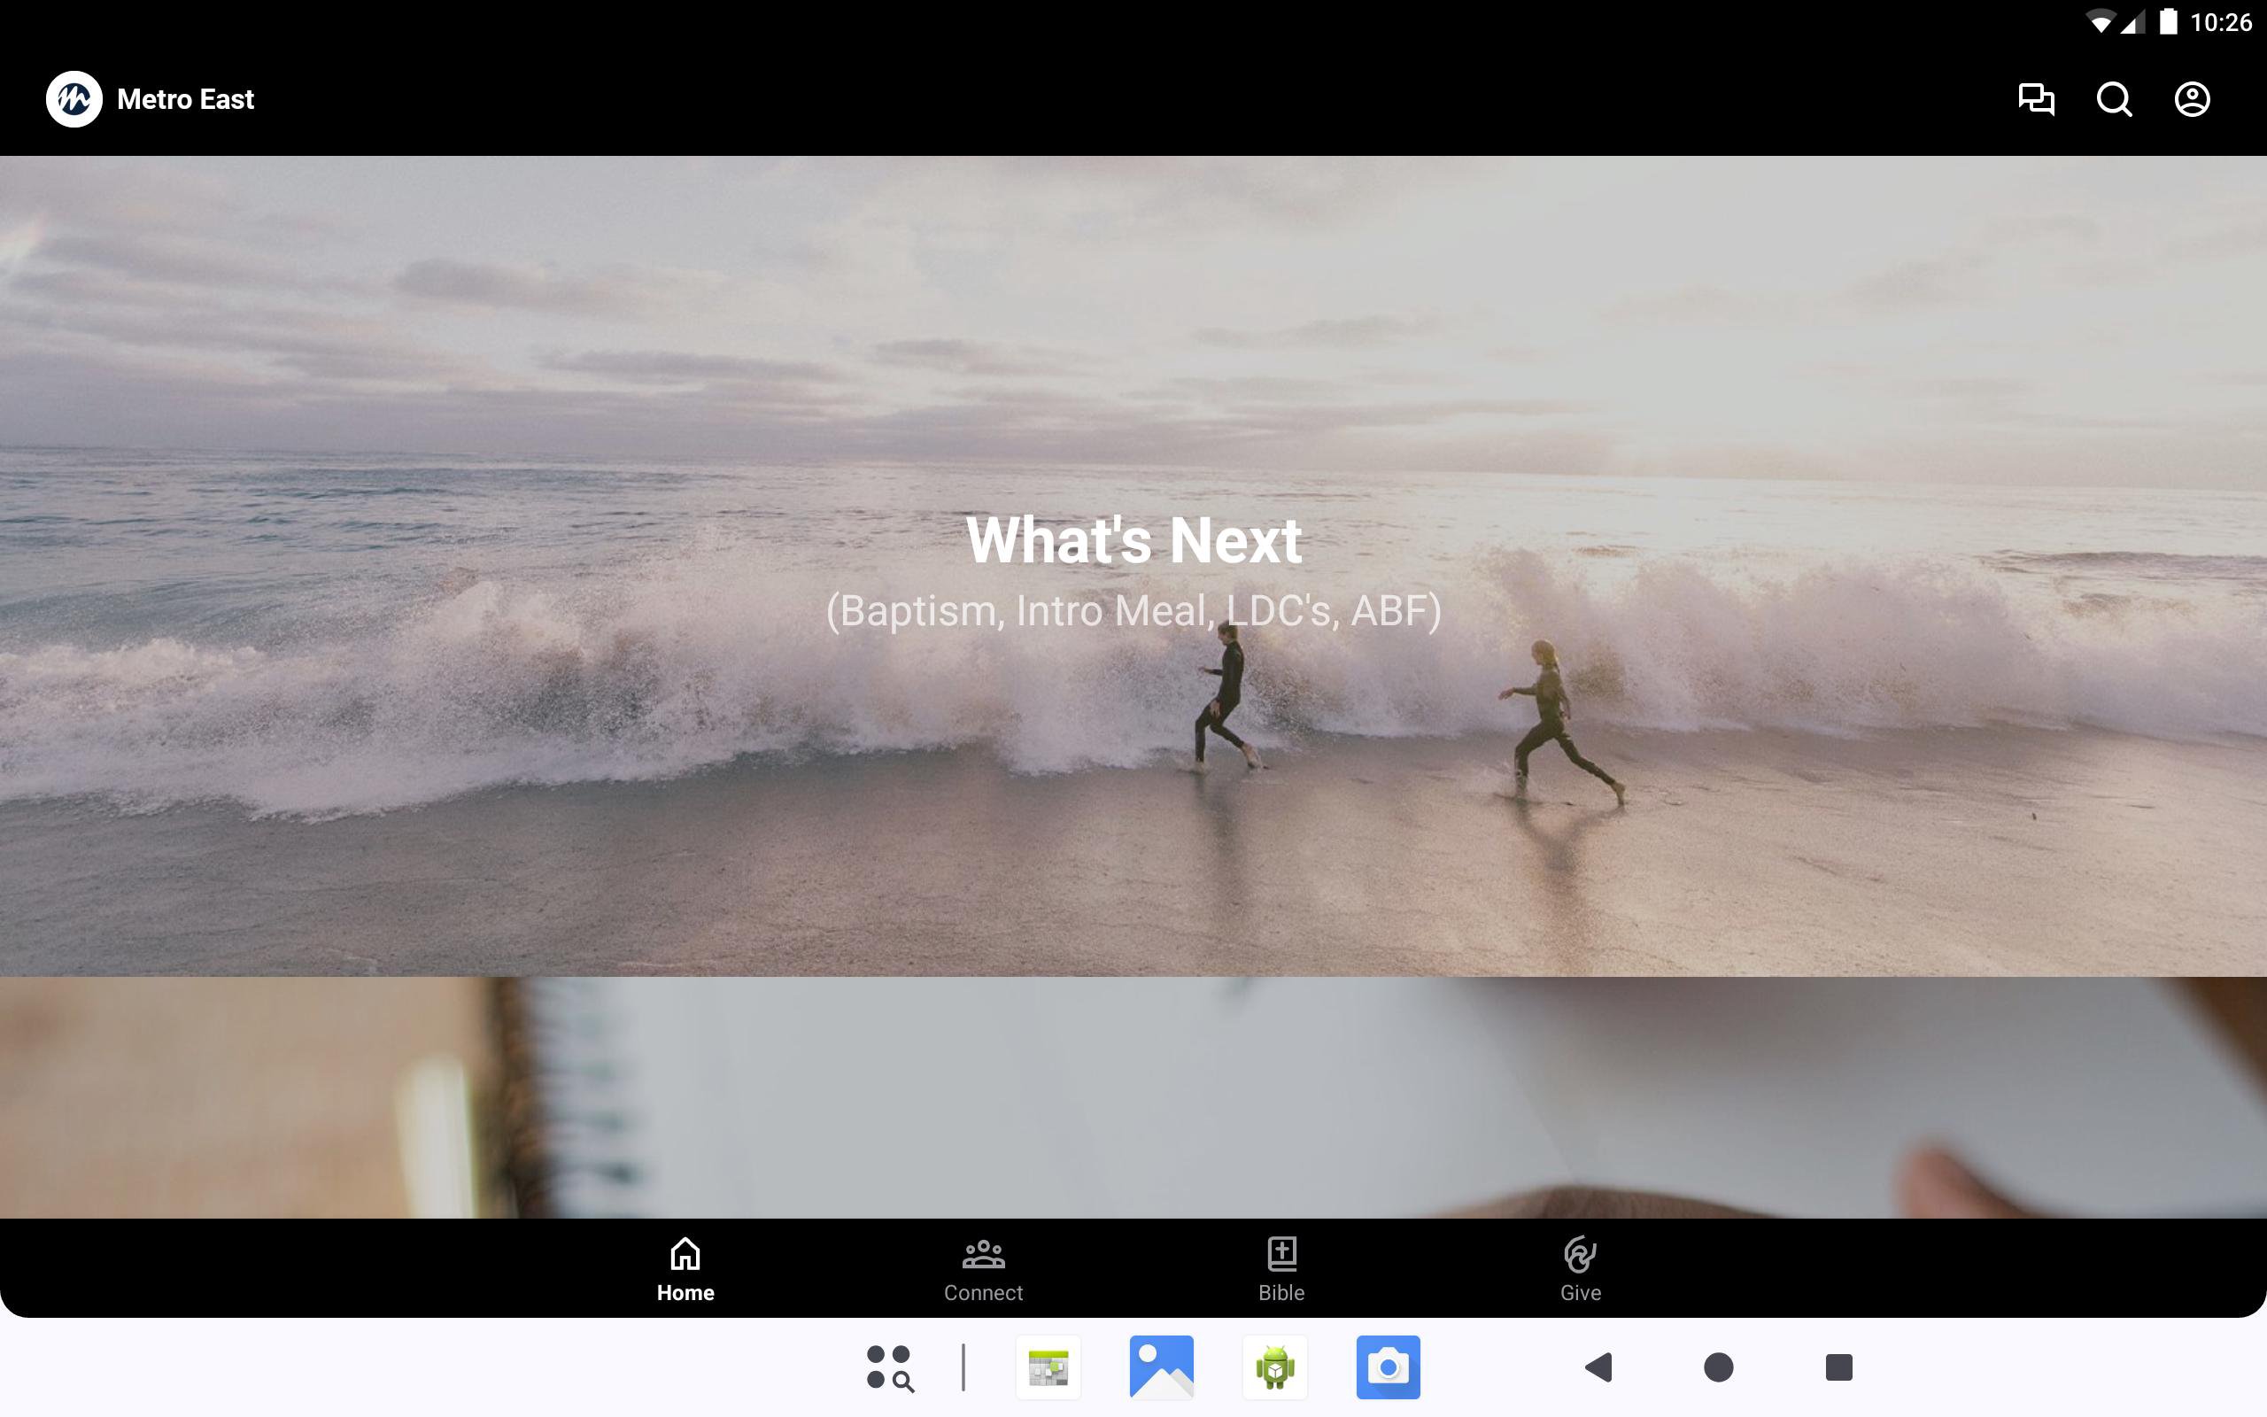Open the Bible tab

pos(1281,1268)
